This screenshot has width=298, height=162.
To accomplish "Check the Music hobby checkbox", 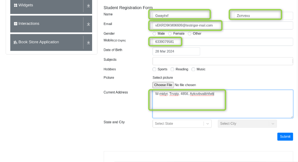I will tap(193, 69).
